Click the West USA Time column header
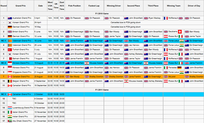204x123 pixels. pyautogui.click(x=50, y=6)
